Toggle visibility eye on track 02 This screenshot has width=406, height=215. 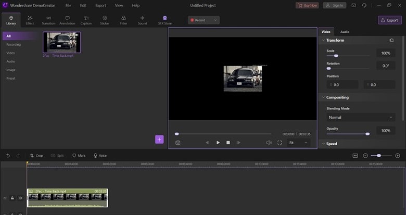[20, 198]
